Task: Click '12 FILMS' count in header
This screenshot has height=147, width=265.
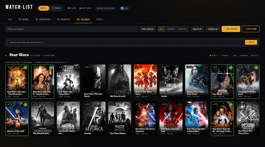Action: [x=72, y=8]
